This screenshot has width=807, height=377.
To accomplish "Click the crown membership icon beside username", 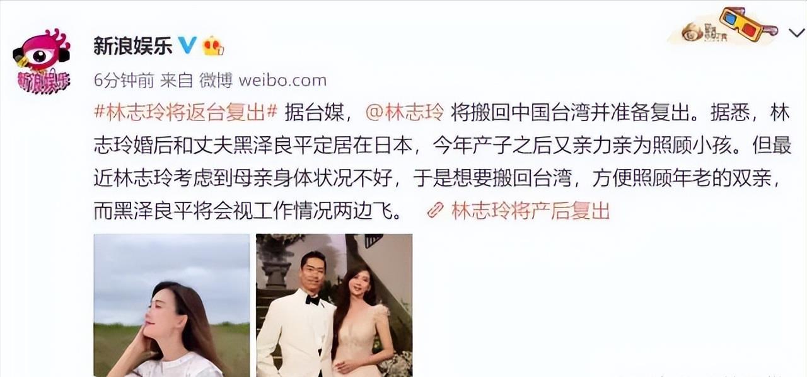I will [213, 45].
